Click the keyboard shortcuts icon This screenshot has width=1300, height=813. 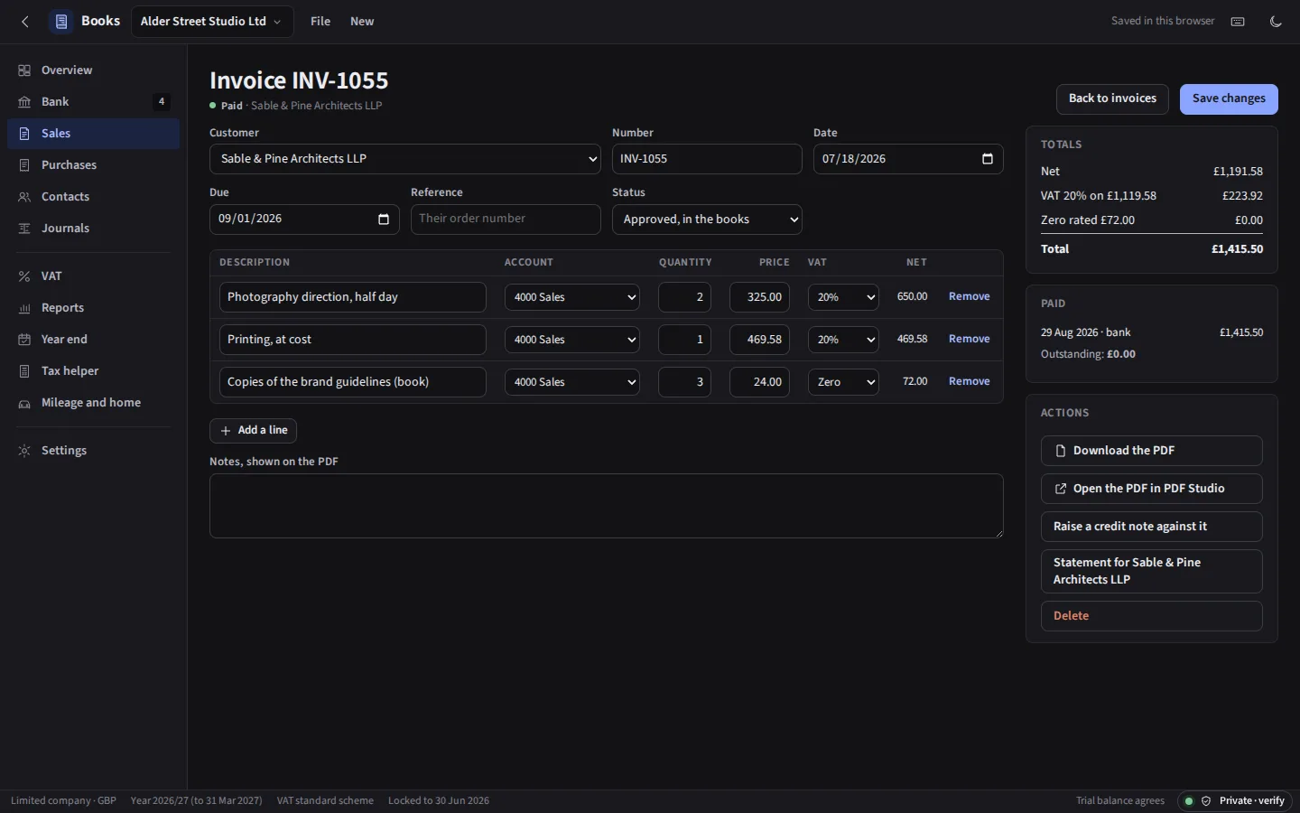click(x=1238, y=22)
